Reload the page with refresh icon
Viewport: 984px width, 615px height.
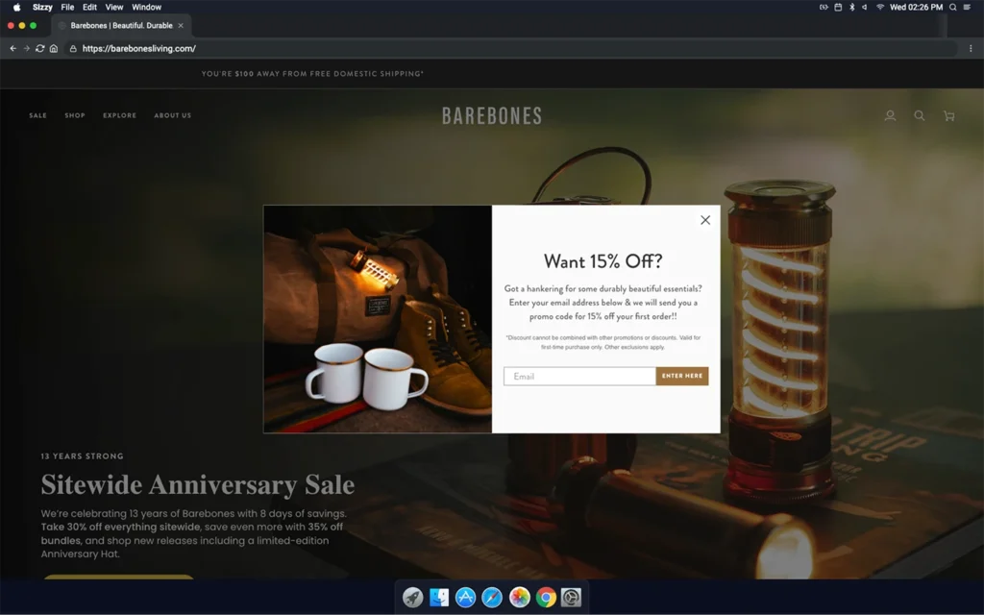click(x=40, y=48)
